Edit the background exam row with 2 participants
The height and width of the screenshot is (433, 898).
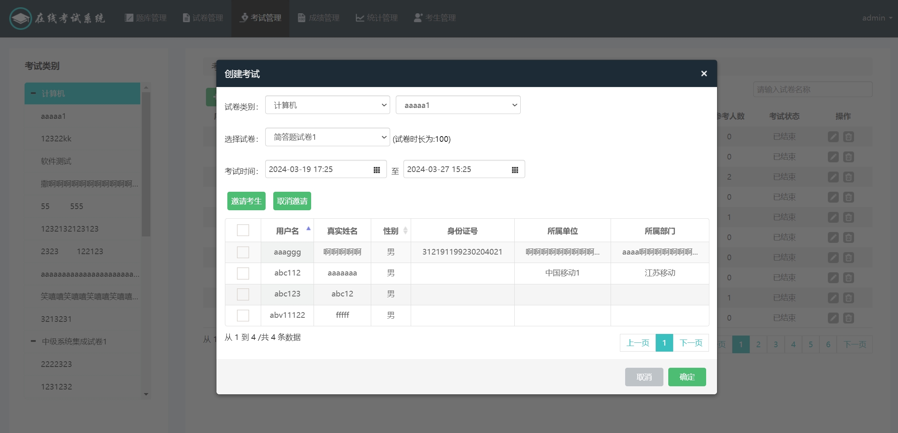tap(833, 177)
